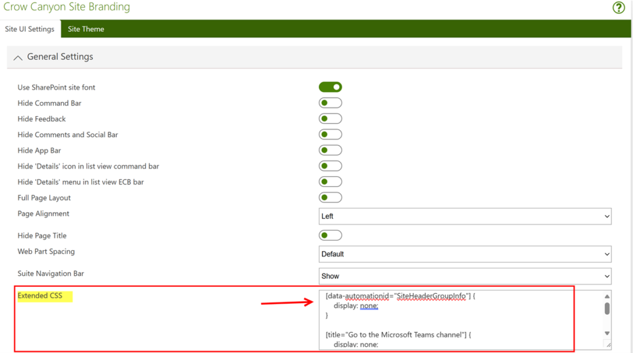Screen dimensions: 633x353
Task: Click the Use SharePoint site font label
Action: tap(56, 88)
